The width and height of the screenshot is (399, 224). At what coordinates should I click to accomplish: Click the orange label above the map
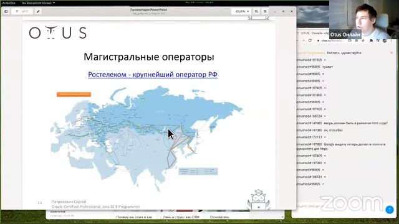pyautogui.click(x=74, y=94)
